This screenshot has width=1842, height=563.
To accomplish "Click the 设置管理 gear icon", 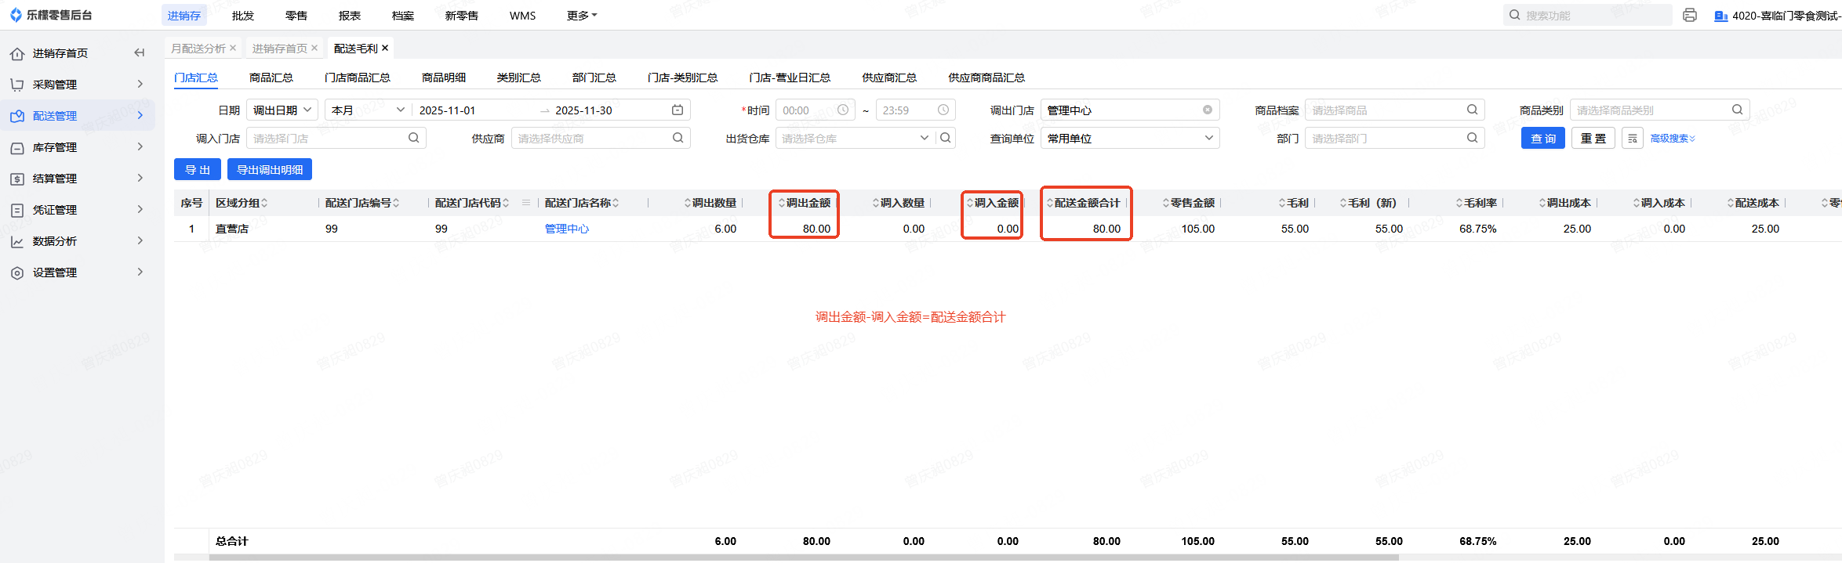I will click(x=17, y=272).
